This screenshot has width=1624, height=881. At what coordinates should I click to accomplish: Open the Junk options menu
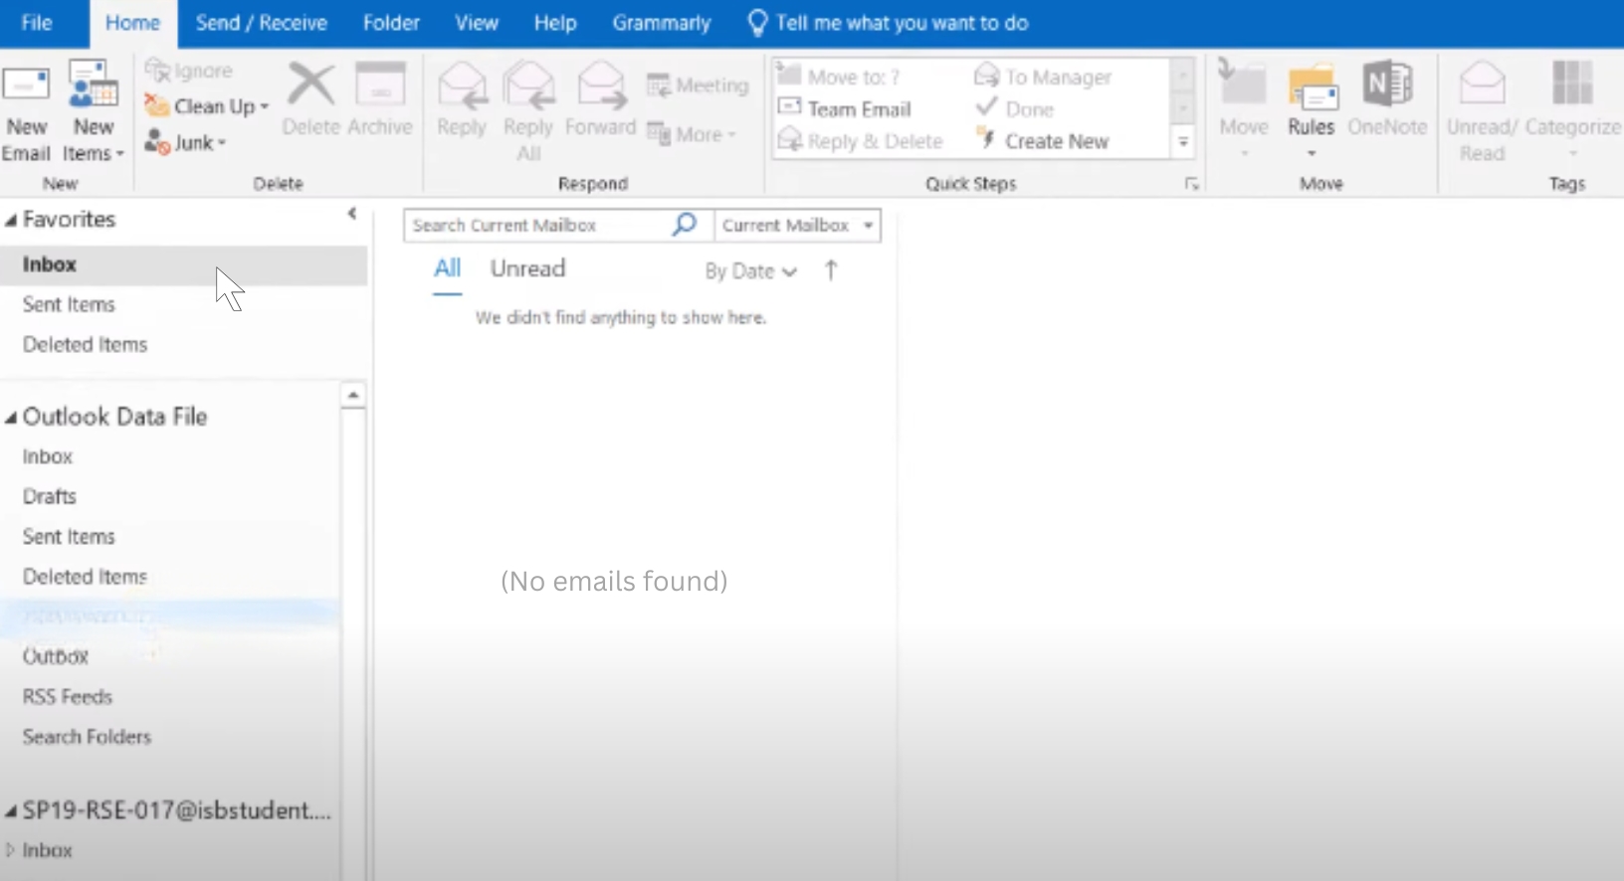(186, 142)
